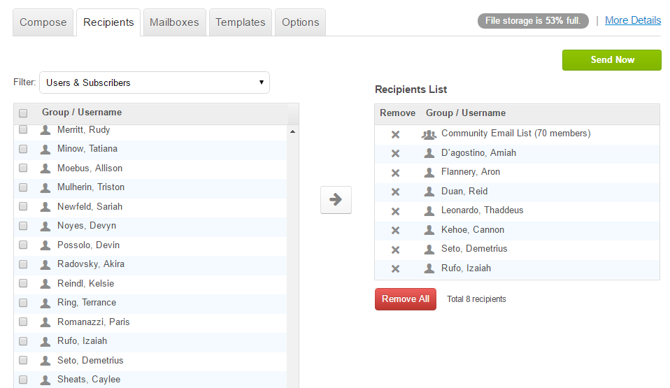Viewport: 670px width, 388px height.
Task: Remove Flannery, Aron with the X icon
Action: pyautogui.click(x=395, y=173)
